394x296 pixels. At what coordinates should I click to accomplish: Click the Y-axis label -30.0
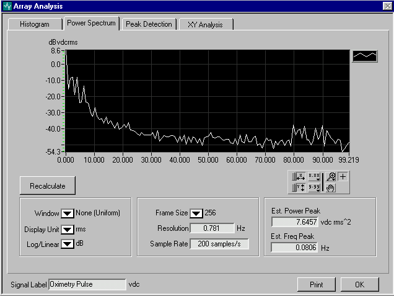[53, 113]
